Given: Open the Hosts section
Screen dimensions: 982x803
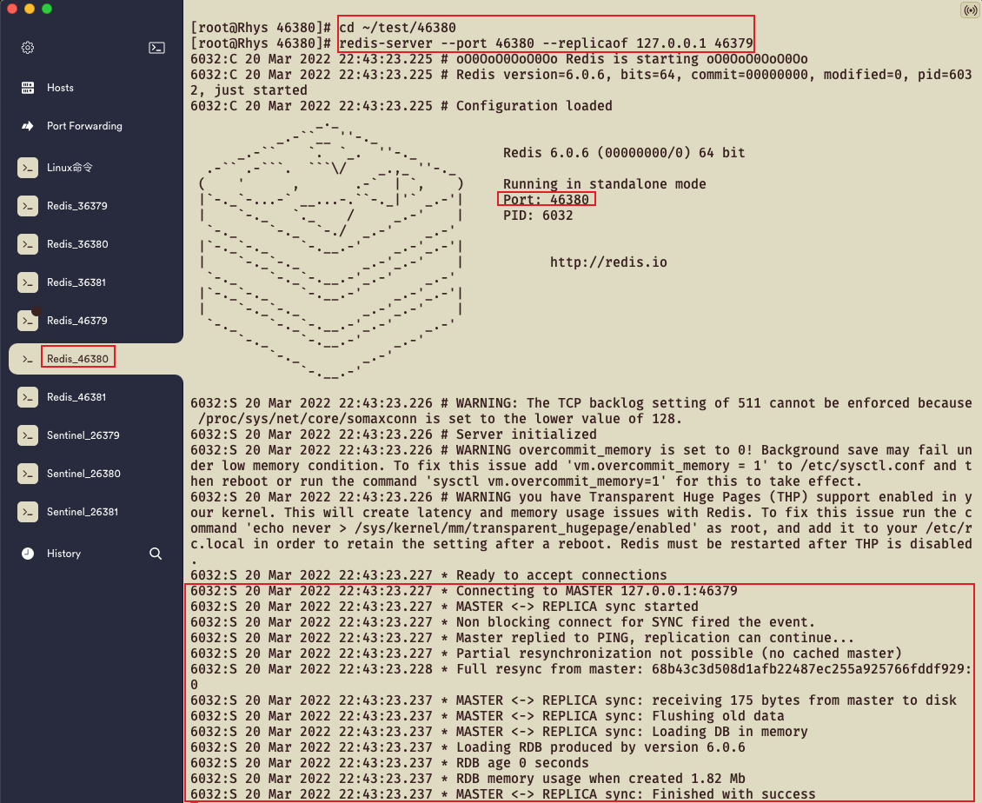Looking at the screenshot, I should [60, 88].
